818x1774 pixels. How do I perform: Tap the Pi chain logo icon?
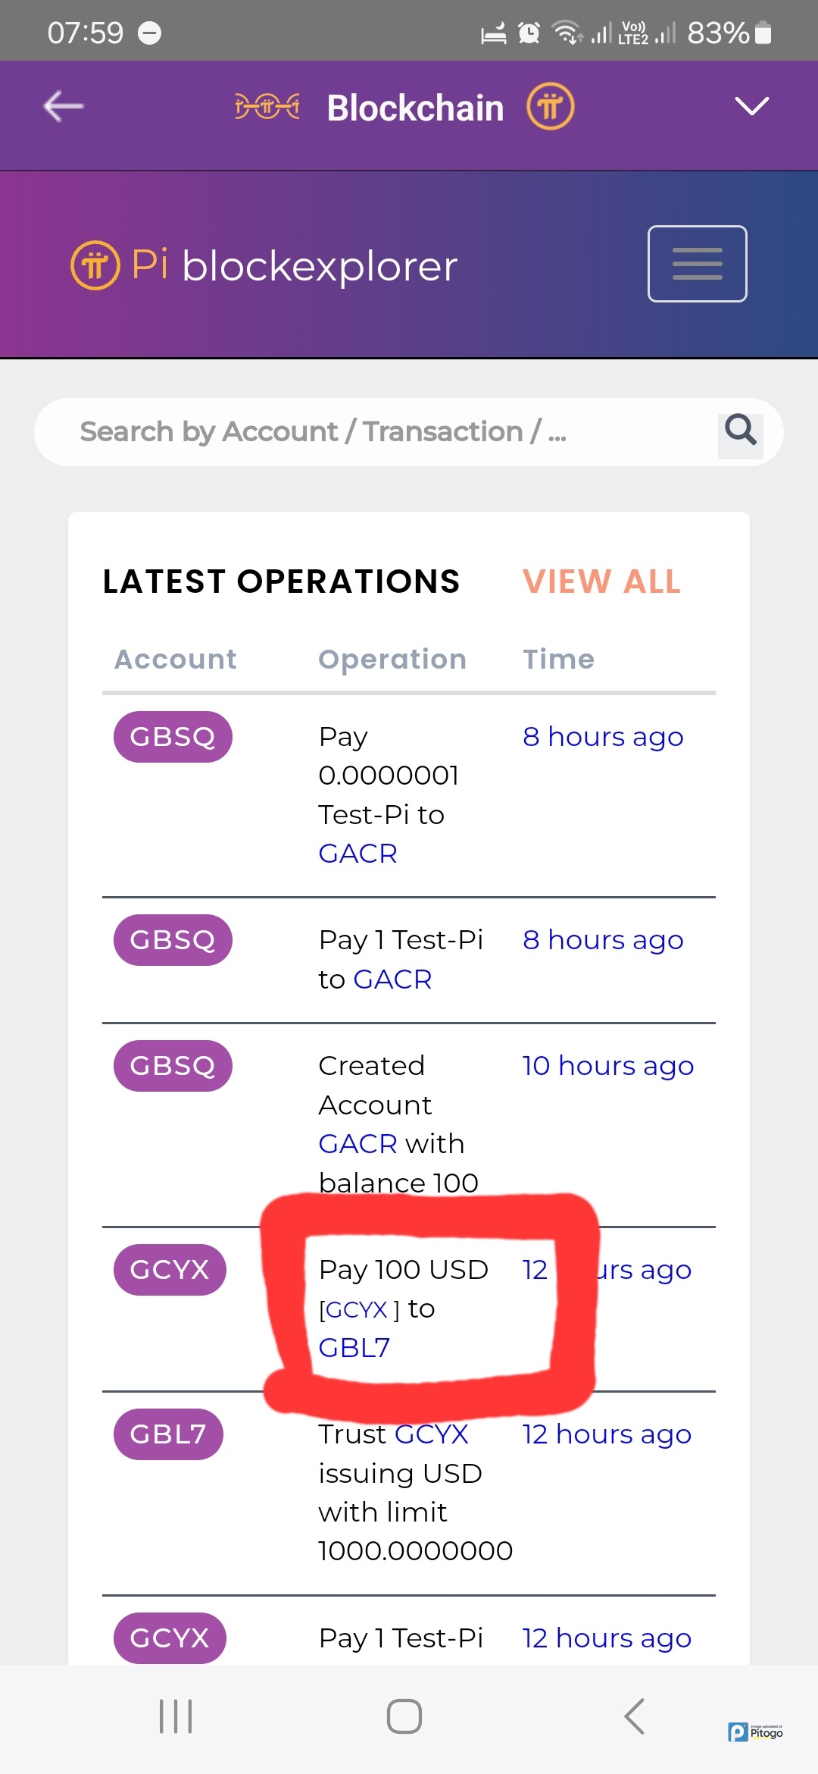267,106
